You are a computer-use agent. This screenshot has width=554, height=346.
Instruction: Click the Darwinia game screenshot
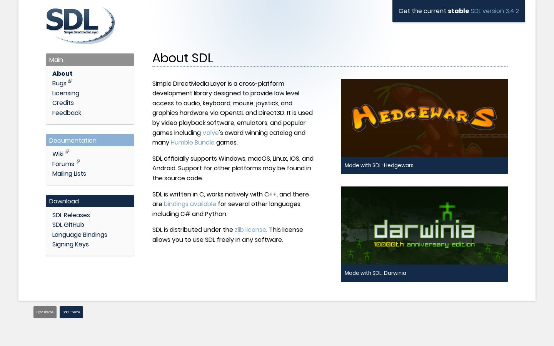(x=424, y=225)
